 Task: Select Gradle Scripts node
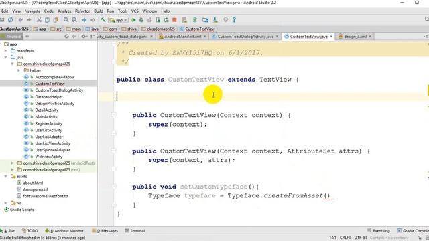point(22,210)
